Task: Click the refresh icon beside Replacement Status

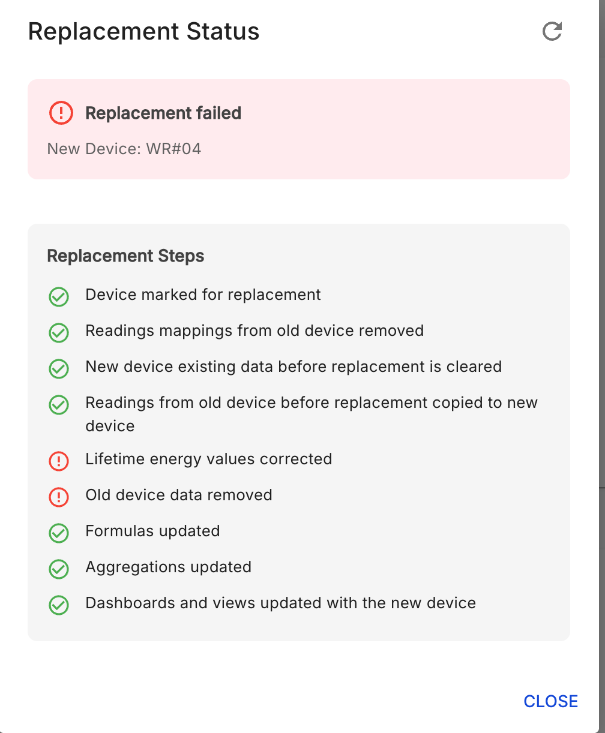Action: 552,32
